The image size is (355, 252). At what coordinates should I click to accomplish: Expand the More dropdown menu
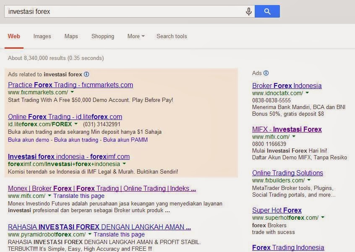[136, 36]
